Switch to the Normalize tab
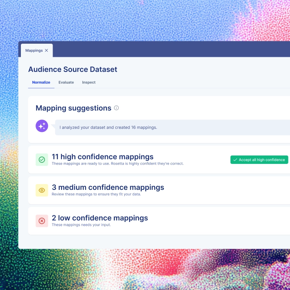Image resolution: width=290 pixels, height=290 pixels. pyautogui.click(x=41, y=82)
